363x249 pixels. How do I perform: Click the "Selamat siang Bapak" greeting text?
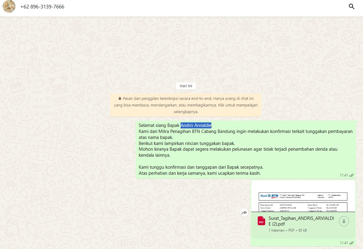159,125
